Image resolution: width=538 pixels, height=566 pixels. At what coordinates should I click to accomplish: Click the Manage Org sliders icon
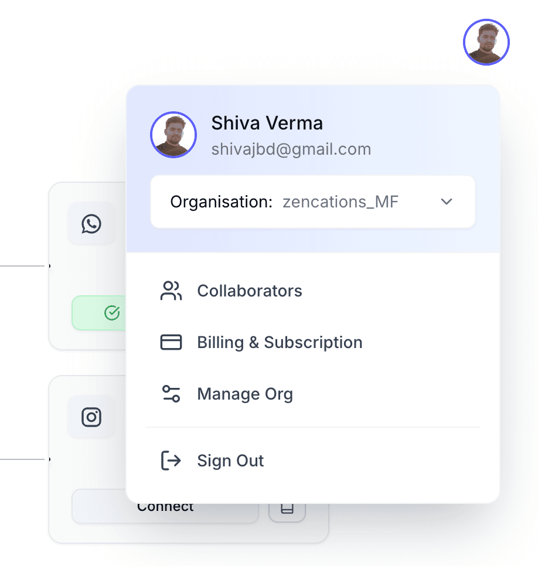pyautogui.click(x=171, y=394)
